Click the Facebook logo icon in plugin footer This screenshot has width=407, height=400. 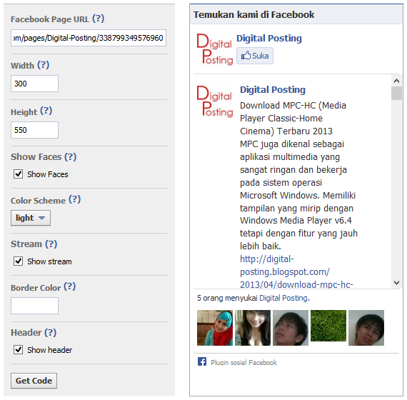(202, 361)
